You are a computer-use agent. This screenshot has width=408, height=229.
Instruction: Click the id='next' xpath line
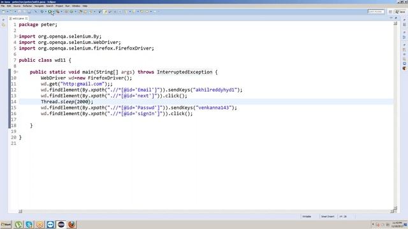point(114,96)
